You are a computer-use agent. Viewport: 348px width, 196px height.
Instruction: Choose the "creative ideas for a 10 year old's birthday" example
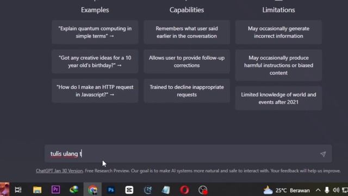(x=95, y=62)
